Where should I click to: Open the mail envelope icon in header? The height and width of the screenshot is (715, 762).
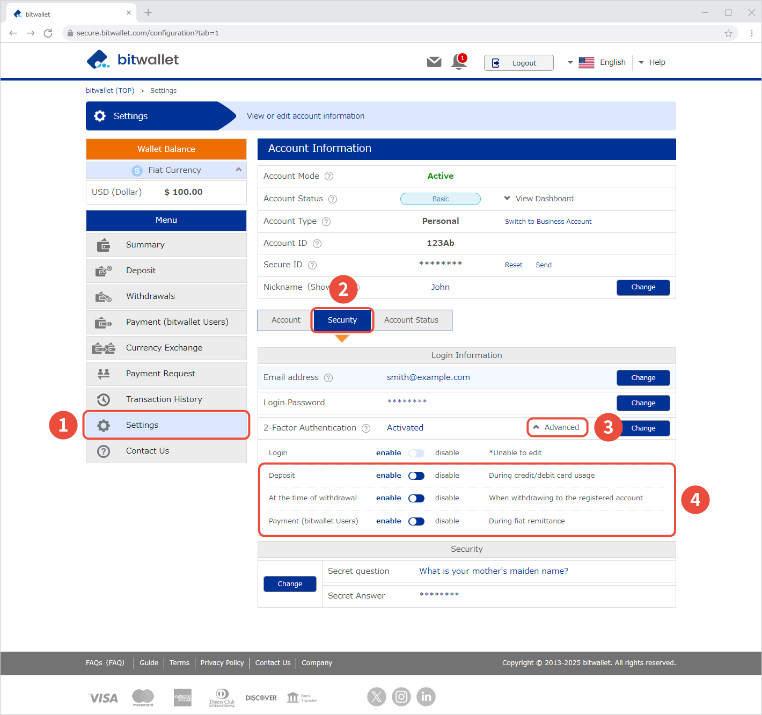click(434, 62)
